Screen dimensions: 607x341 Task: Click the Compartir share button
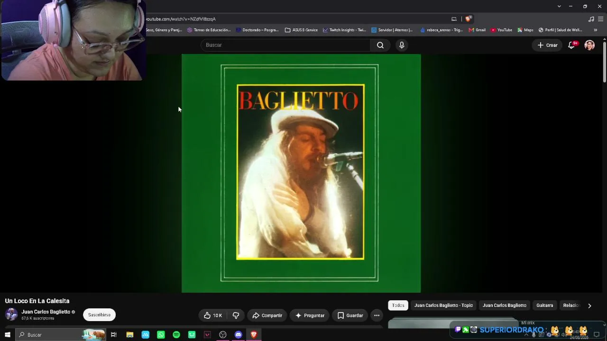click(267, 315)
